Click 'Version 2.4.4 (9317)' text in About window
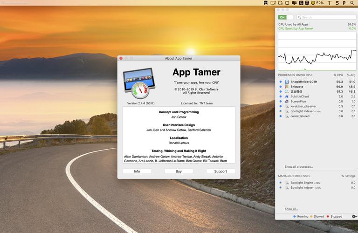358x233 pixels. 141,103
